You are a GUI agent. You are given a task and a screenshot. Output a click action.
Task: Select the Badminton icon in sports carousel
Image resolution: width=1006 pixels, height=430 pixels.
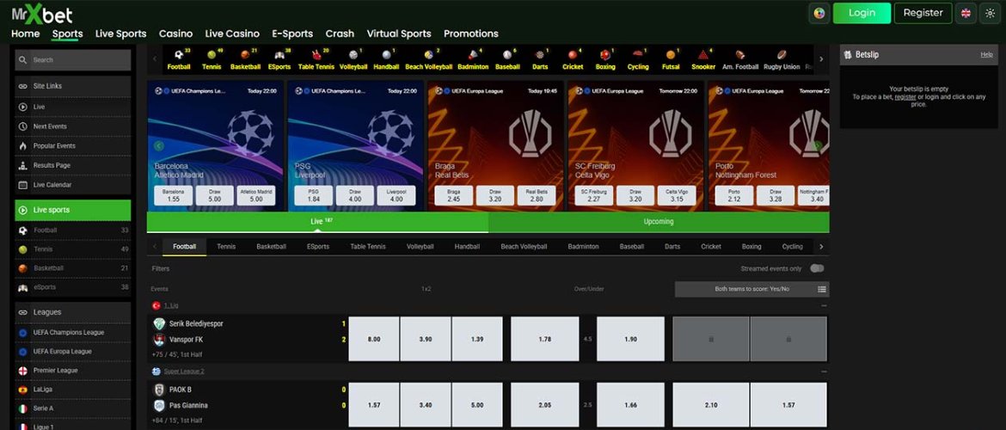coord(473,55)
